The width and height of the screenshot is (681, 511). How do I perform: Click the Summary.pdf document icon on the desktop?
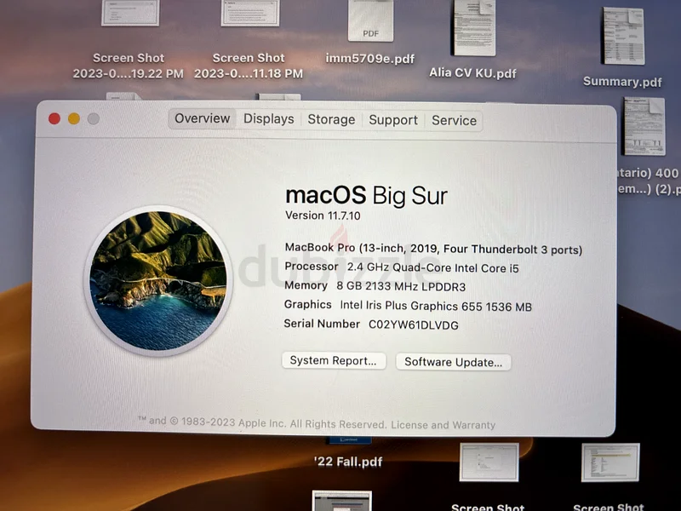tap(623, 36)
